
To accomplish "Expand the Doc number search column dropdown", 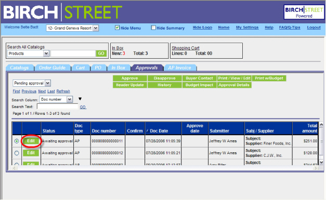I will [x=70, y=100].
